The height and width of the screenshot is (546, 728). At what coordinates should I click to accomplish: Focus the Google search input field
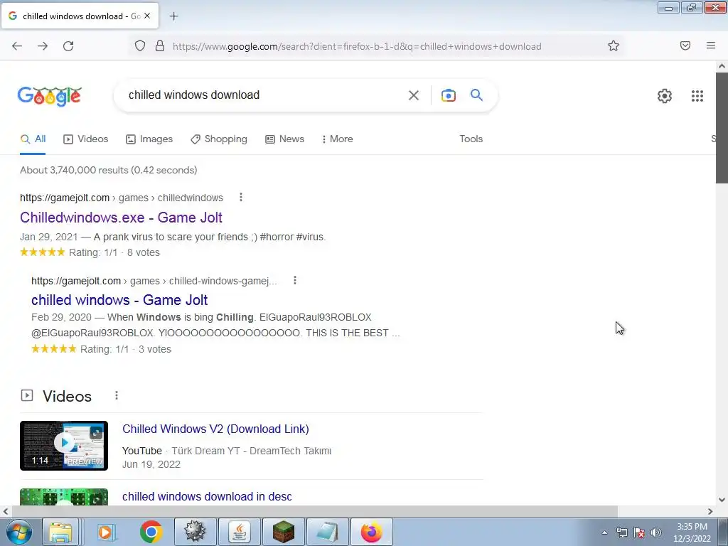click(x=260, y=95)
